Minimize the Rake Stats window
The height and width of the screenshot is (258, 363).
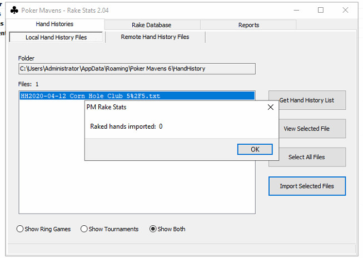pyautogui.click(x=295, y=10)
